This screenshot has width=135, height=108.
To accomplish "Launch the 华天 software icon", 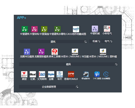I will click(60, 74).
